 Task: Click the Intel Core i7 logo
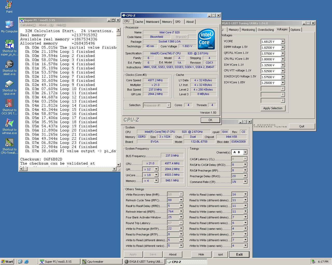(x=206, y=40)
